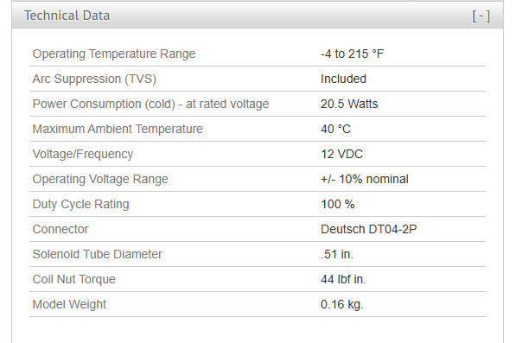Viewport: 516px width, 343px height.
Task: Click the 44 lbf in. torque value
Action: tap(343, 280)
